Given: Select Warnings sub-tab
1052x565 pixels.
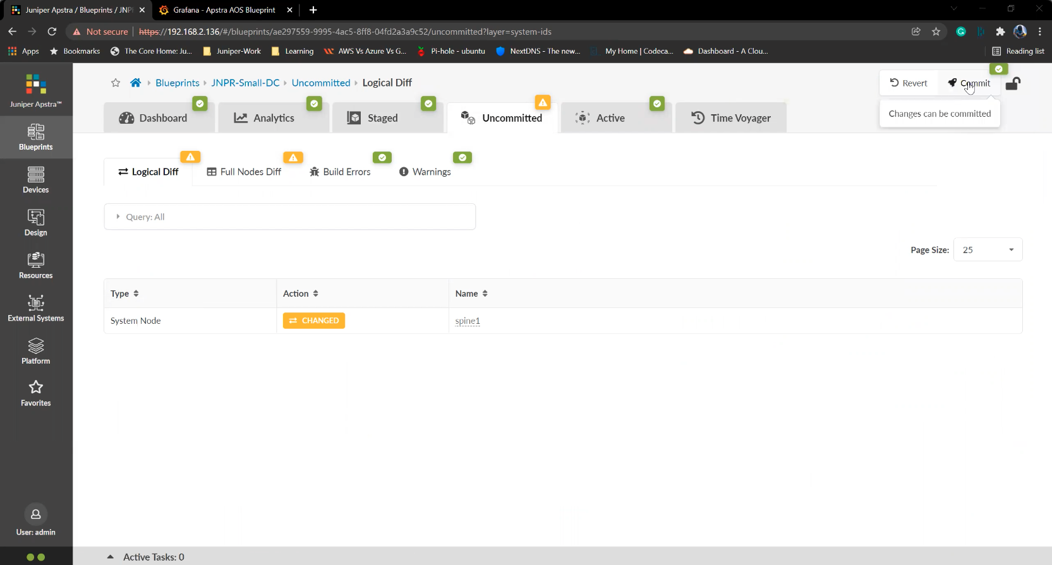Looking at the screenshot, I should 425,172.
